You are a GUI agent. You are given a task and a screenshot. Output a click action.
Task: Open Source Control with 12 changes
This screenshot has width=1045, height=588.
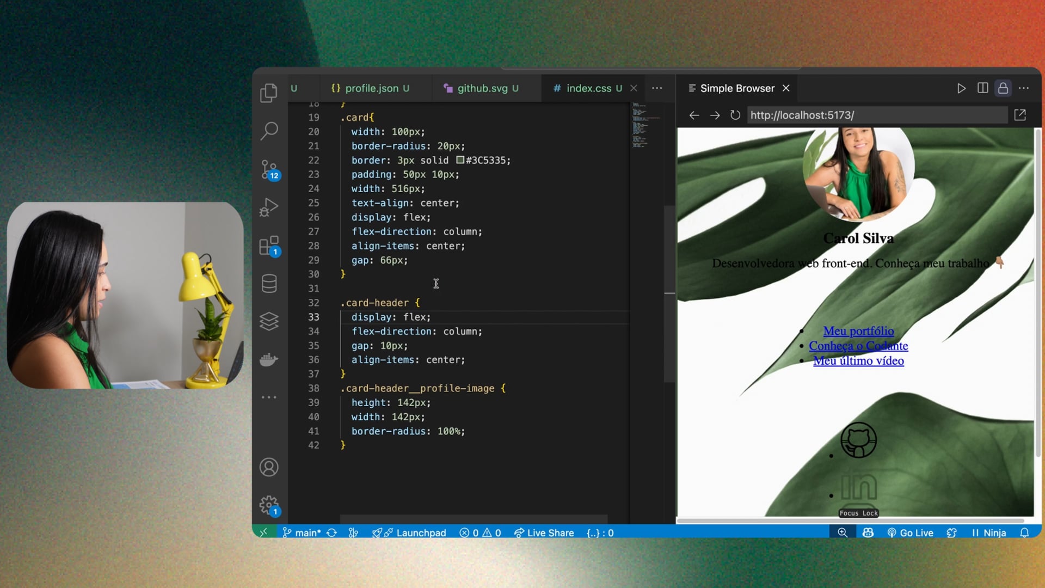click(269, 169)
